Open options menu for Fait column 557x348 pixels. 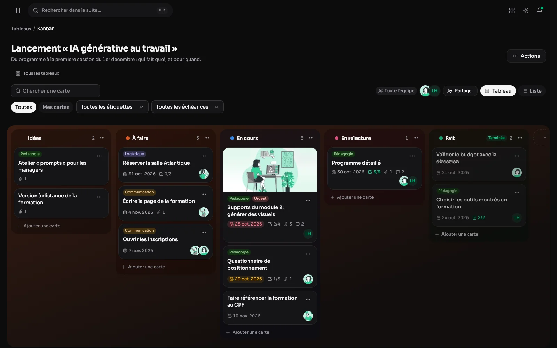click(520, 138)
